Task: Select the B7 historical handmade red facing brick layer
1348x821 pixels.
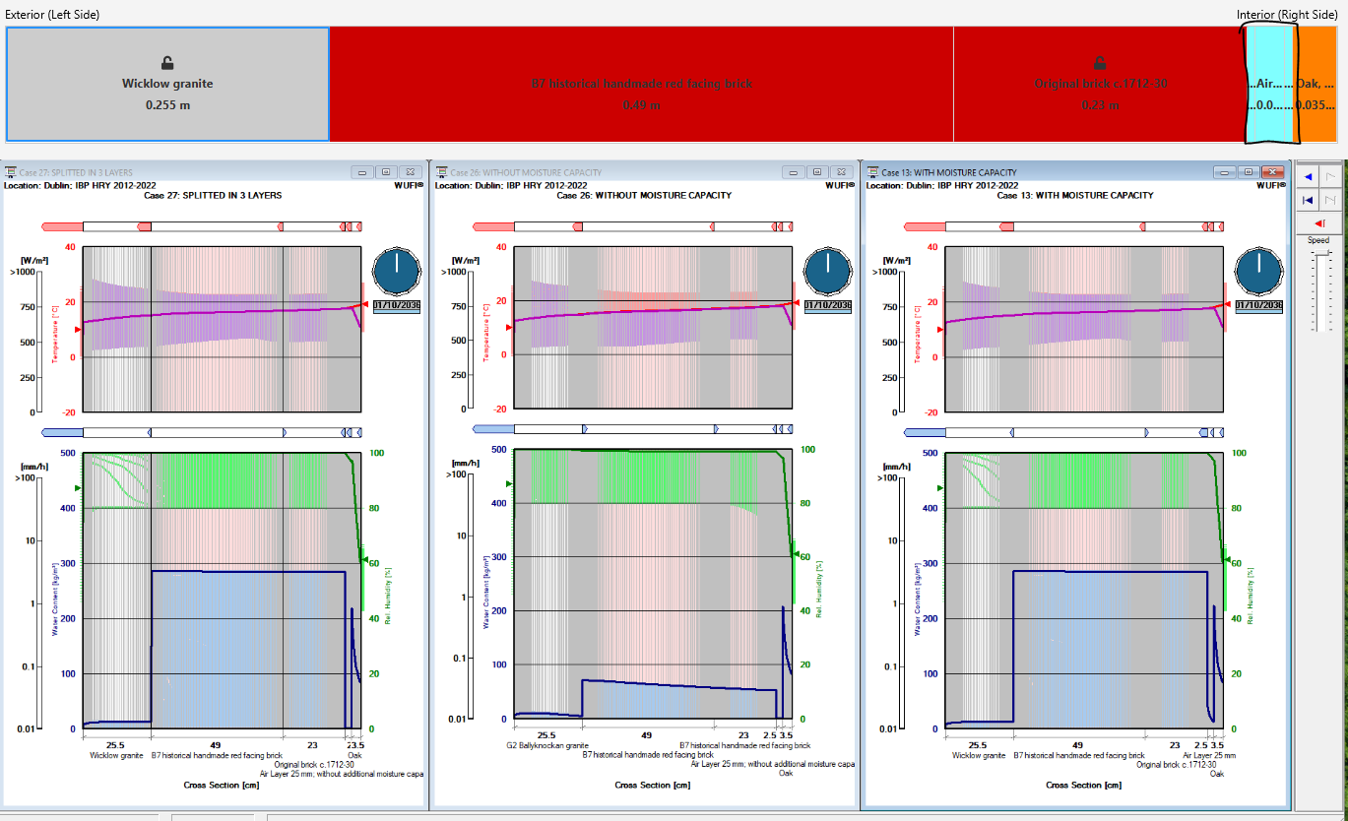Action: pos(641,85)
